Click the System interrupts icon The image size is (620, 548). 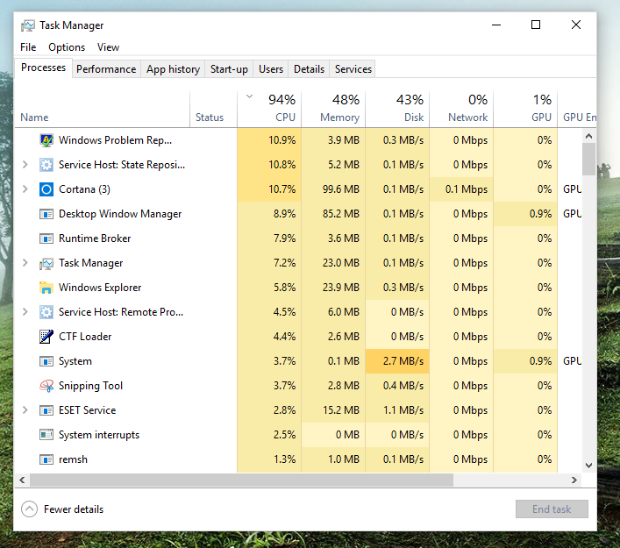(46, 435)
